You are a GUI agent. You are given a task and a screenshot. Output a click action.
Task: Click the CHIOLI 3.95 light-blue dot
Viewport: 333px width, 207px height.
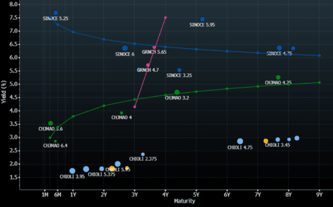(x=72, y=171)
